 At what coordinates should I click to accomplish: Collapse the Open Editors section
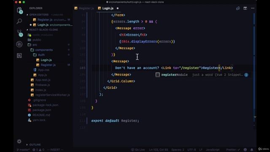(x=39, y=15)
